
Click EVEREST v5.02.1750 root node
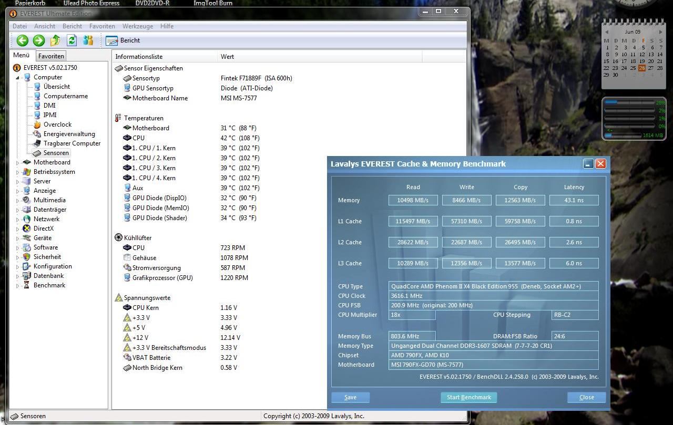(50, 68)
